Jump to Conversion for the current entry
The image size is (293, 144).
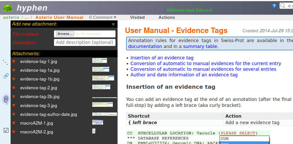[x=206, y=63]
